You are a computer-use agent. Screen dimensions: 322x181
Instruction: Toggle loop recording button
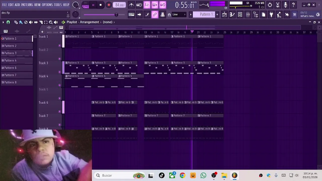coord(163,5)
